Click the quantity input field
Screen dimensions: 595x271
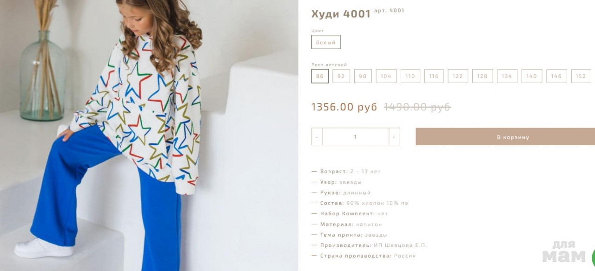[x=356, y=137]
